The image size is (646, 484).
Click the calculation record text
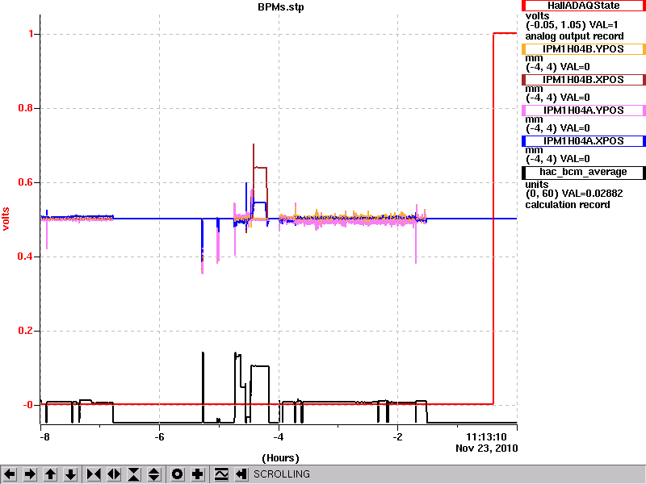click(x=568, y=205)
